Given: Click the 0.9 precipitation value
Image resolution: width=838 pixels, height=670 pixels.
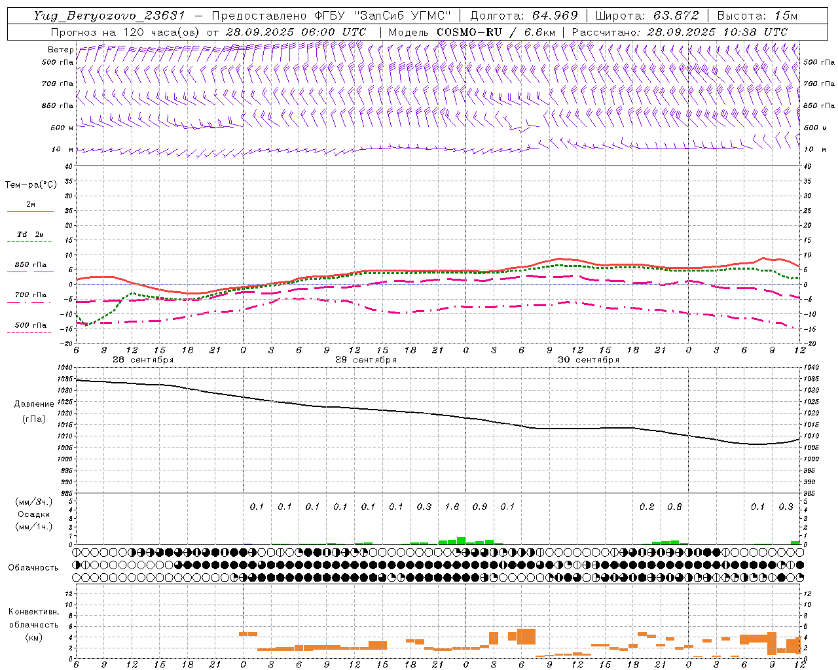Looking at the screenshot, I should point(480,506).
